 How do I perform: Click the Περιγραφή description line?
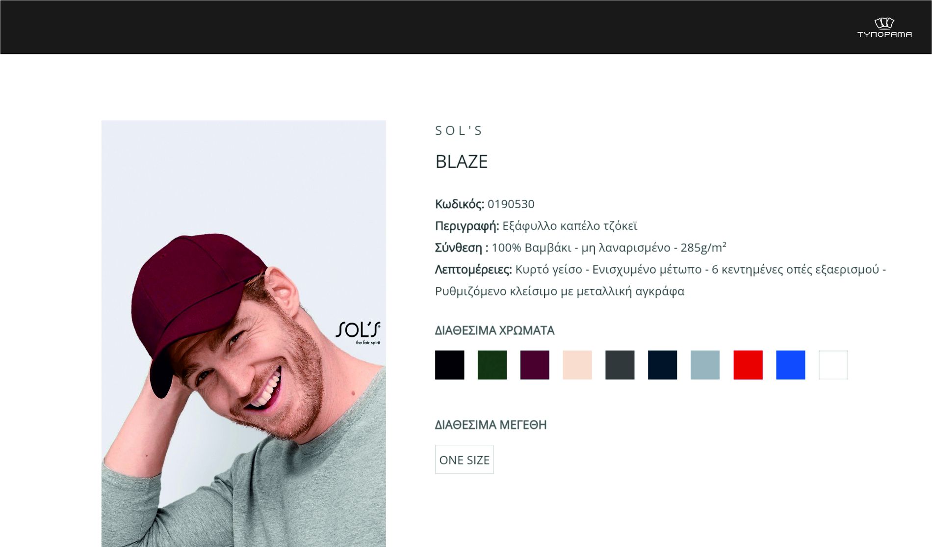pos(536,226)
